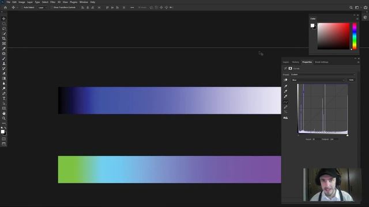This screenshot has height=207, width=369.
Task: Switch to the Brush Settings tab
Action: [x=322, y=62]
